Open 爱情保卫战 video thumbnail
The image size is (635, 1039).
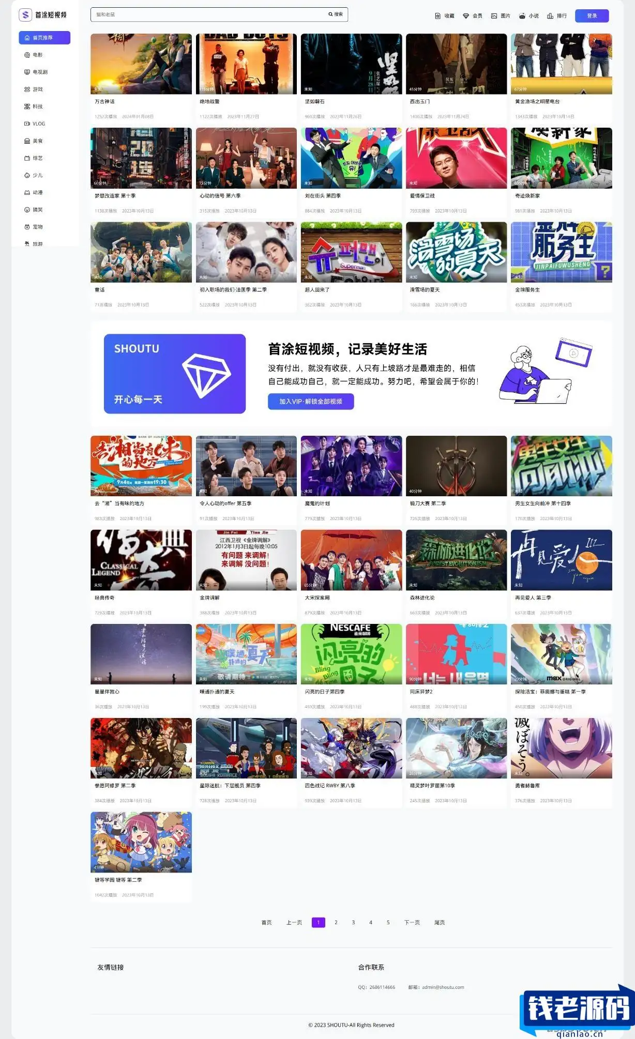[457, 158]
